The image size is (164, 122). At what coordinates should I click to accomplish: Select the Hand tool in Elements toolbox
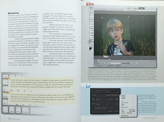pos(92,11)
